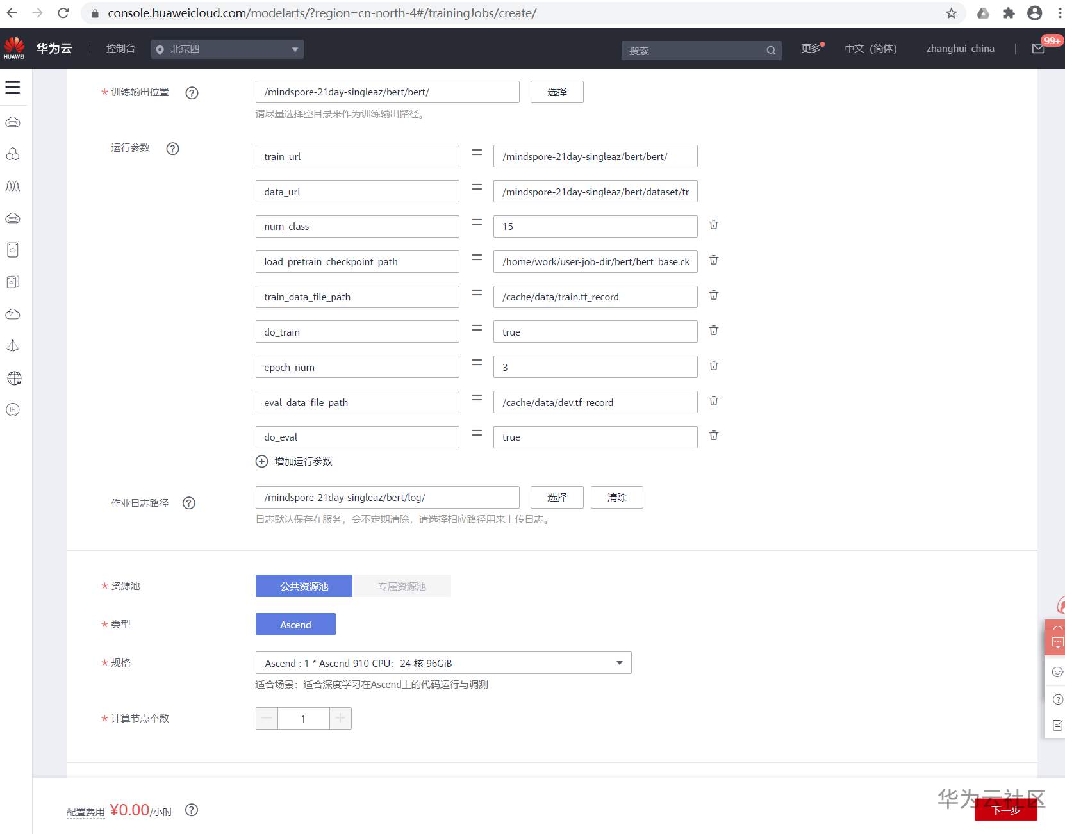Image resolution: width=1065 pixels, height=834 pixels.
Task: Edit the do_eval value field
Action: click(x=595, y=437)
